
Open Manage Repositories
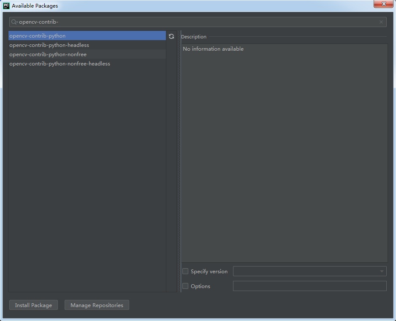pyautogui.click(x=96, y=305)
